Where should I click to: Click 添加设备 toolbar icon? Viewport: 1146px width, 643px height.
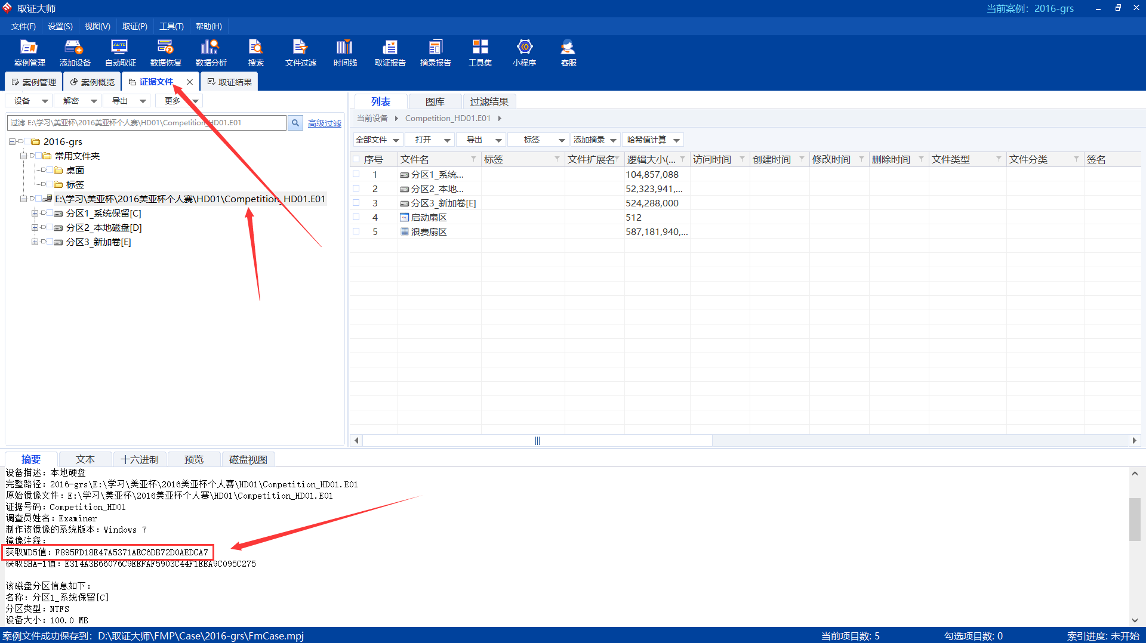(x=75, y=52)
